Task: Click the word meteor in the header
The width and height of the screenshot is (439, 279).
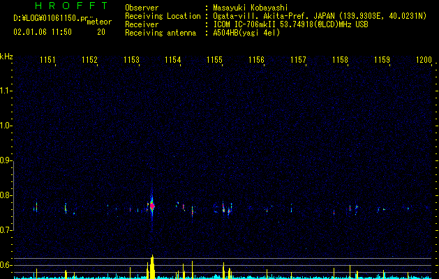Action: click(99, 22)
